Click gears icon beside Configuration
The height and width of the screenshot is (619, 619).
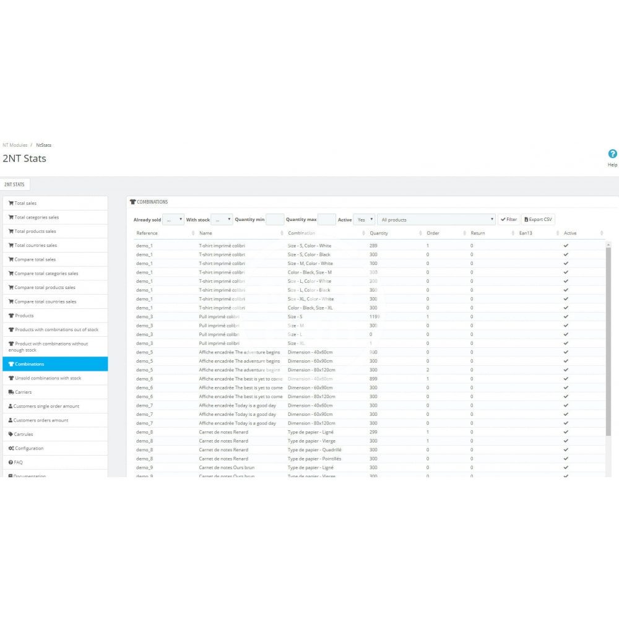(11, 448)
